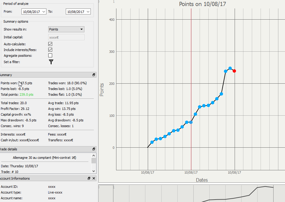Click trade details scroll up arrow
Viewport: 285px width, 202px height.
[93, 156]
